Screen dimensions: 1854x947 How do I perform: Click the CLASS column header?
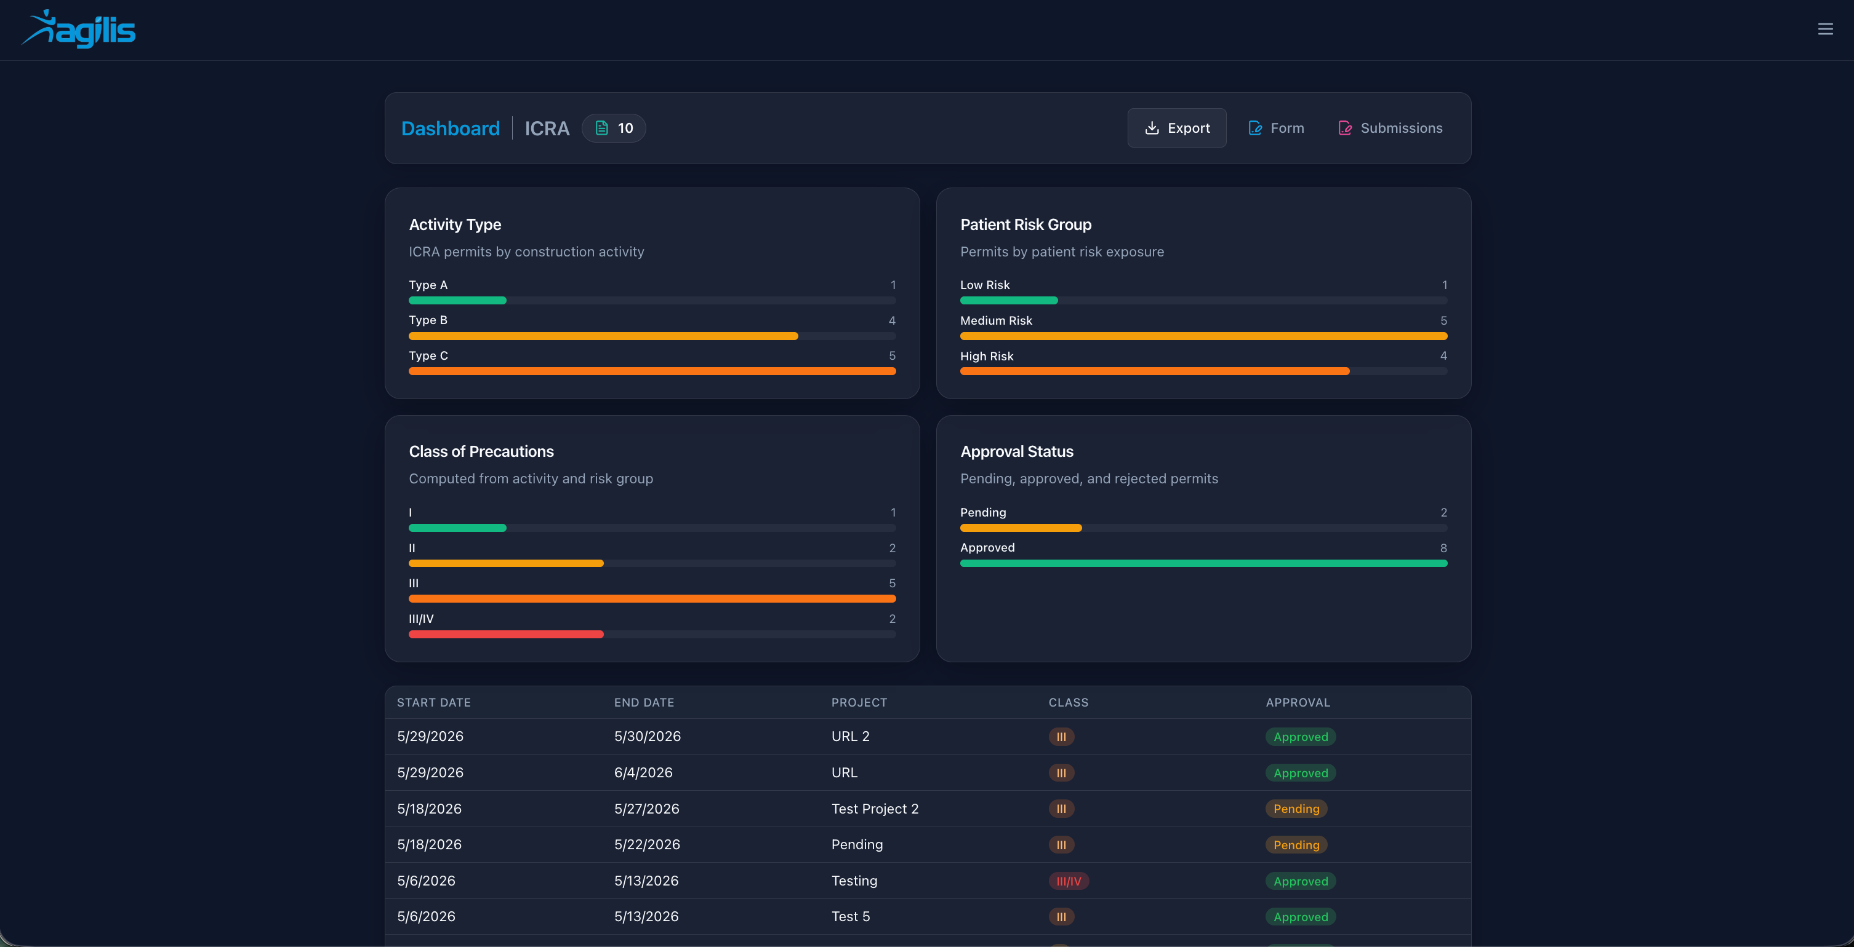(x=1068, y=702)
